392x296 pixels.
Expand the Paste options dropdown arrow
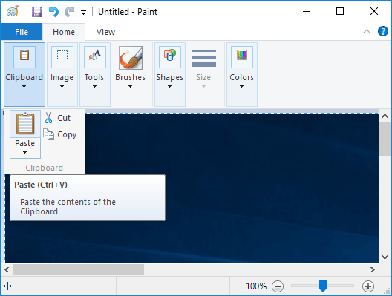[x=25, y=148]
